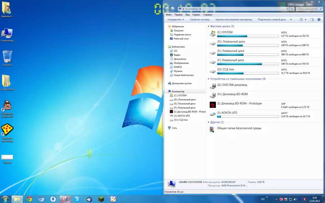Image resolution: width=325 pixels, height=203 pixels.
Task: Open Google Chrome from the taskbar
Action: (x=29, y=199)
